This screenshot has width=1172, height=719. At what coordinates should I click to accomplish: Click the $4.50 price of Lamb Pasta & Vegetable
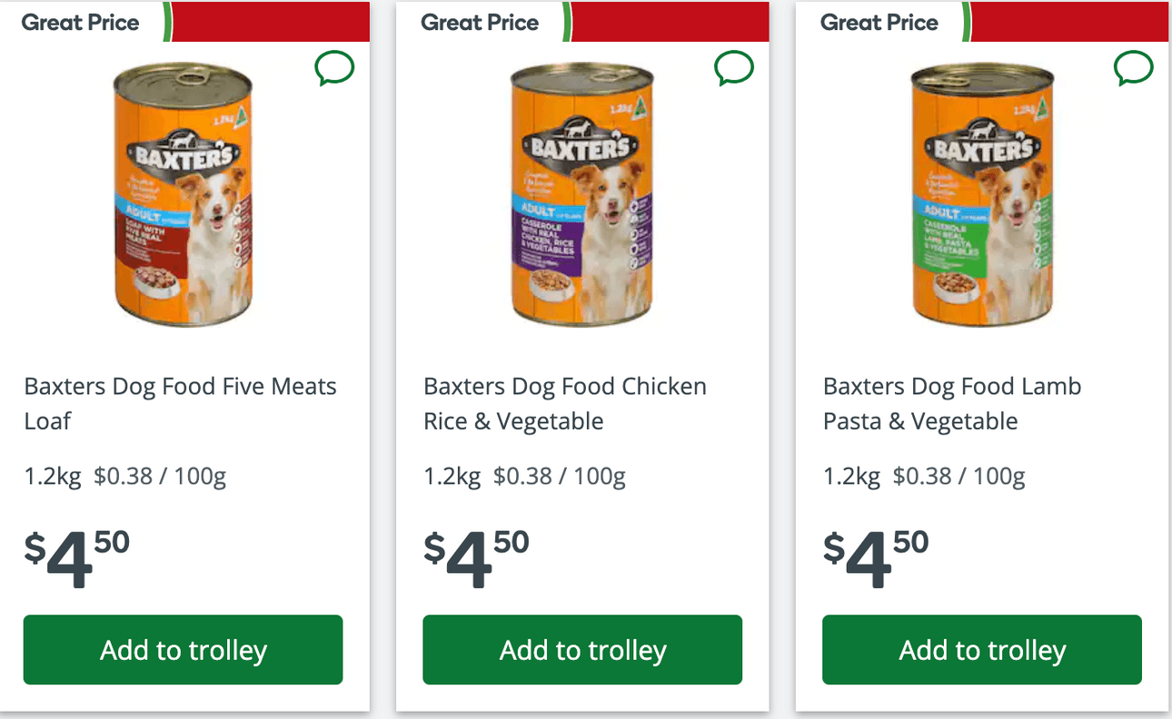(877, 556)
